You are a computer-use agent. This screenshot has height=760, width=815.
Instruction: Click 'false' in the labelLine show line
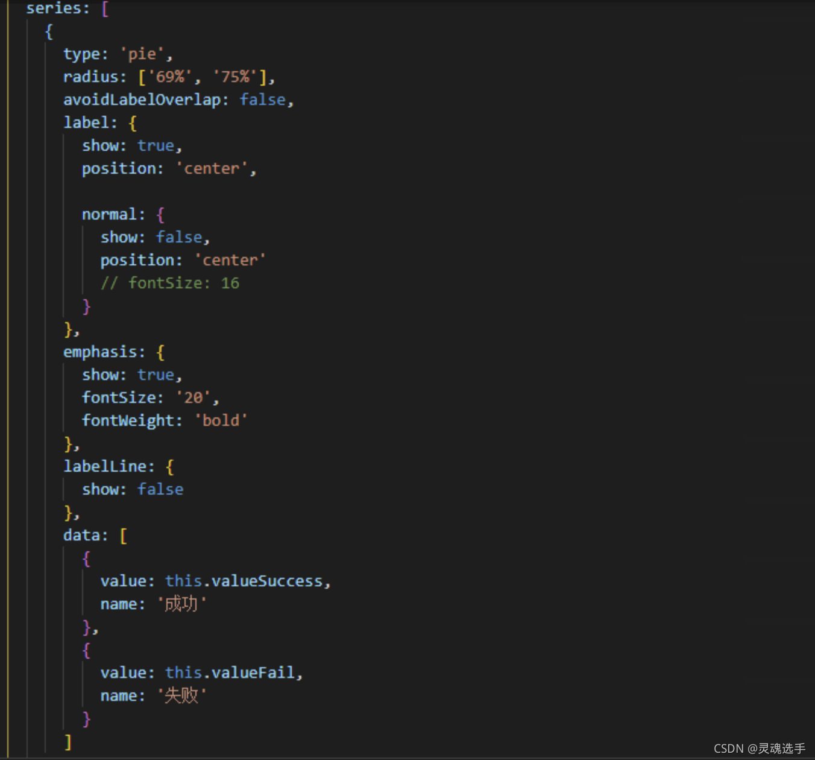tap(160, 489)
